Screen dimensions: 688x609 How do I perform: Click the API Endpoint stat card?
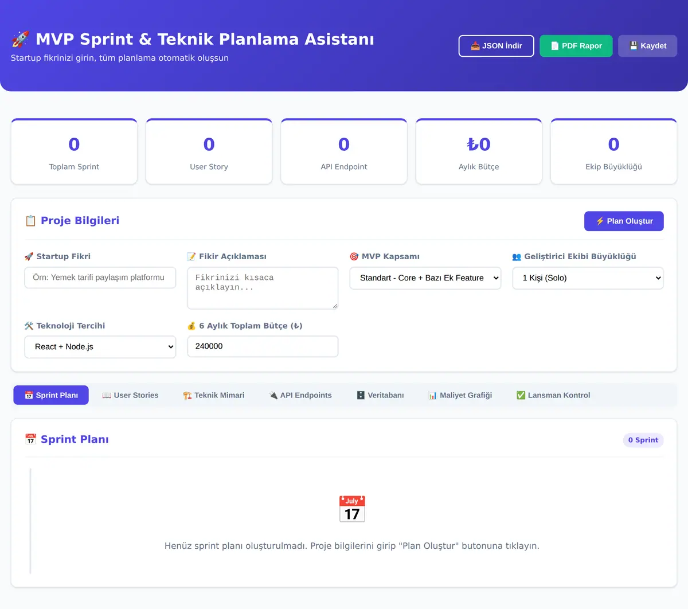[344, 152]
